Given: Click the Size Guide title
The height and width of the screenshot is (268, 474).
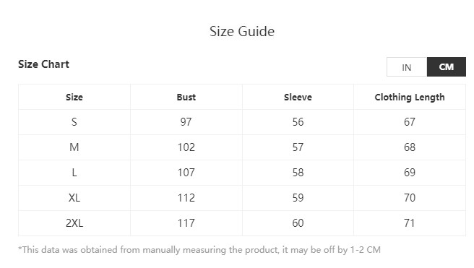Looking at the screenshot, I should 242,31.
